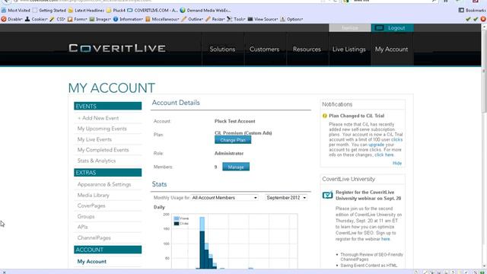Open the Solutions navigation menu
Viewport: 487px width, 274px height.
coord(222,49)
